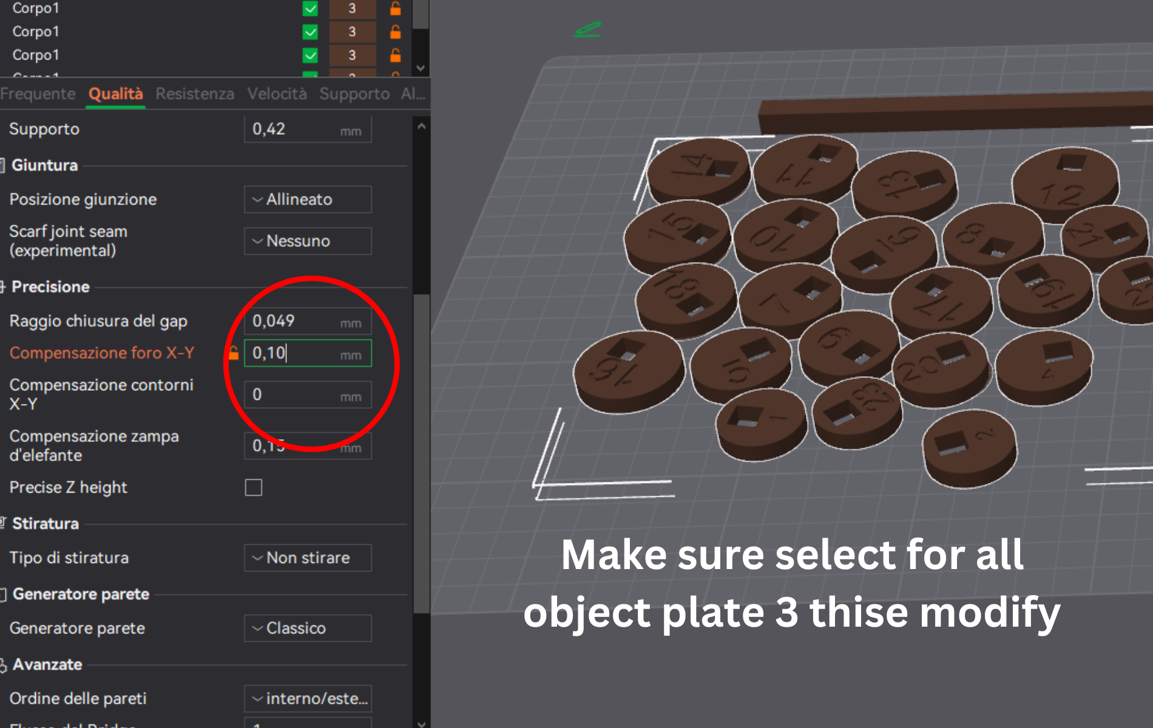Select the token numbered 14 on the plate
Screen dimensions: 1153x728
pos(699,172)
